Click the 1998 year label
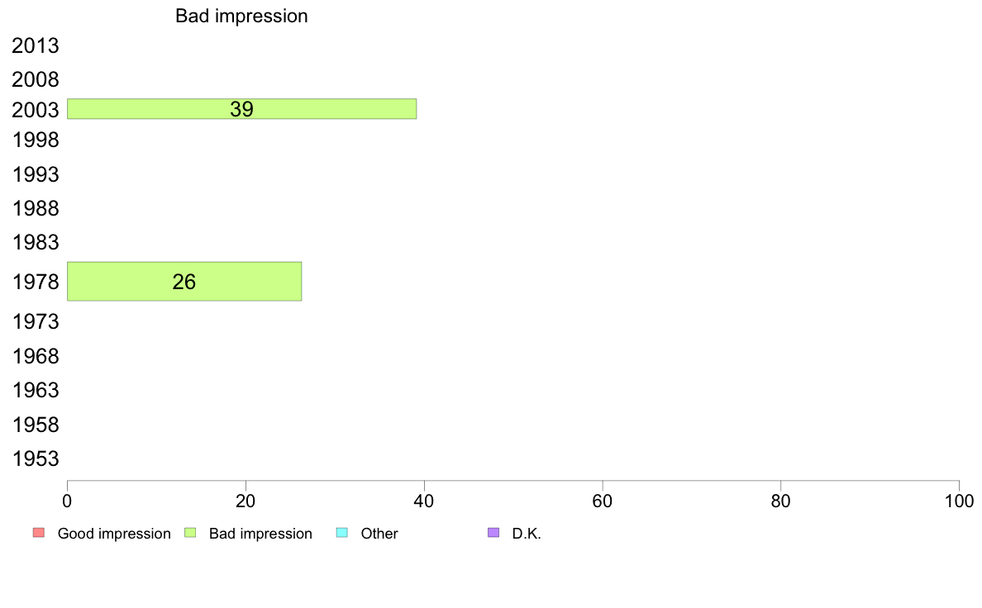Viewport: 982px width, 608px height. [x=35, y=140]
